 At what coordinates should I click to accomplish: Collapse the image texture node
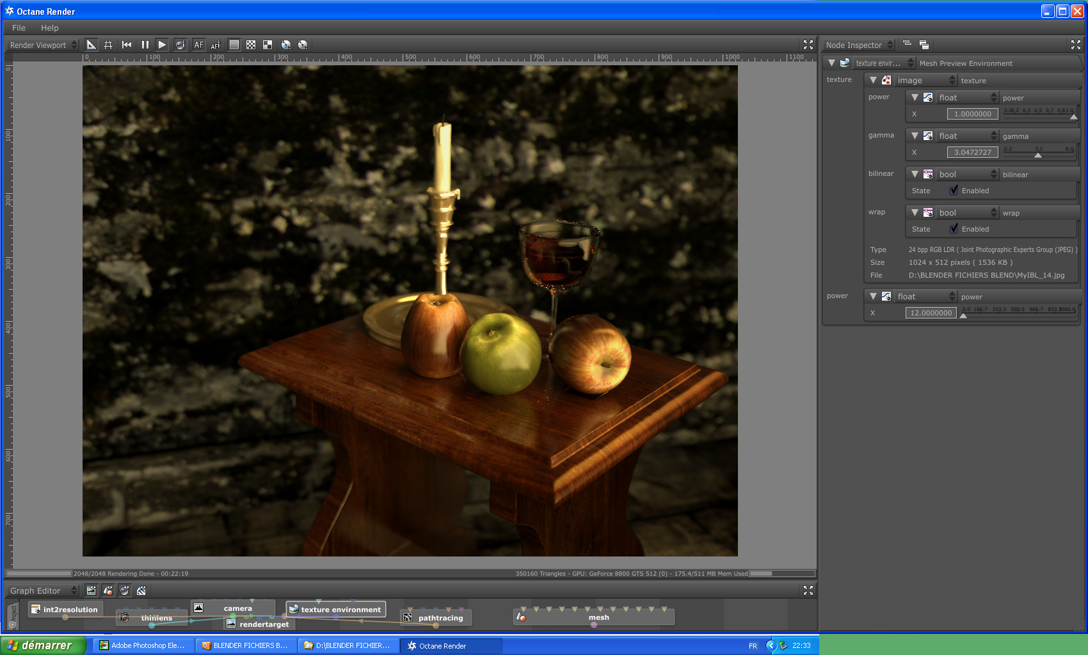click(x=873, y=80)
